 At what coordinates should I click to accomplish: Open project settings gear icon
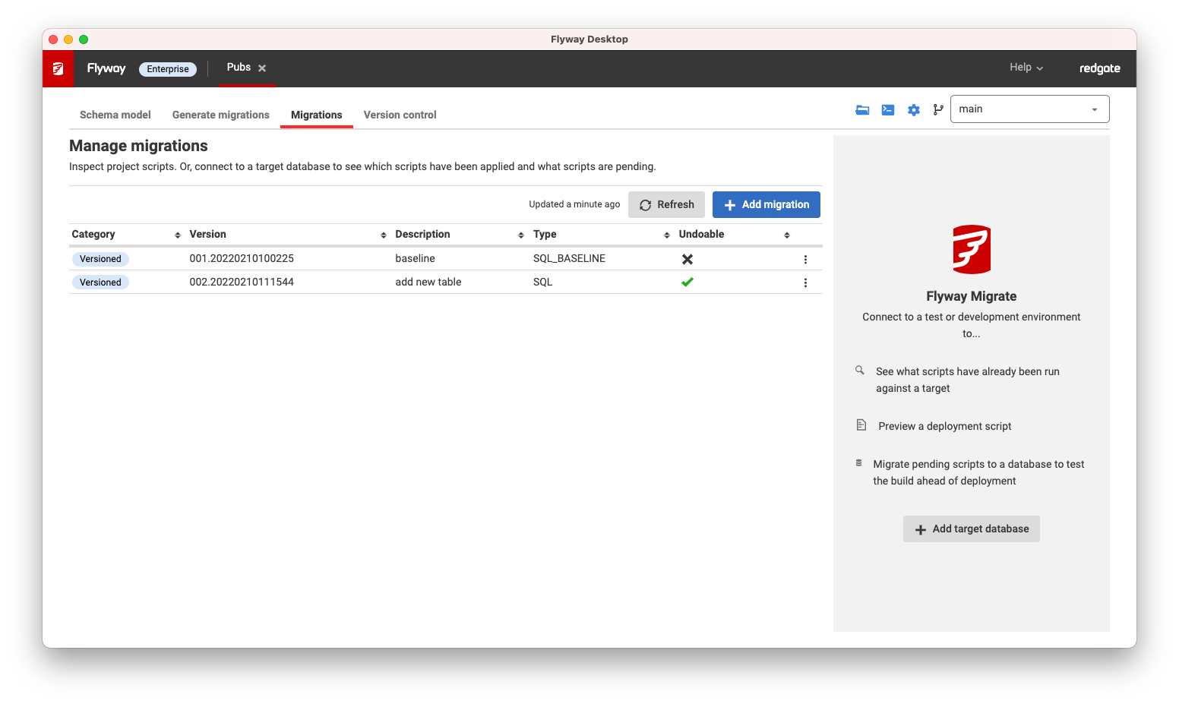click(913, 110)
